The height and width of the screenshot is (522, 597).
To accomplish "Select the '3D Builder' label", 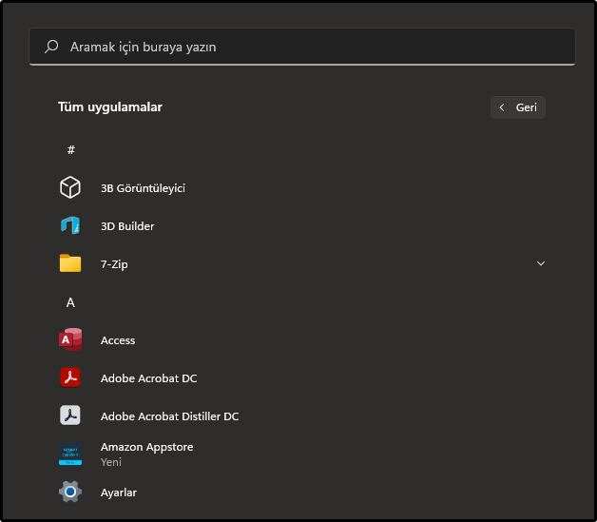I will click(127, 226).
